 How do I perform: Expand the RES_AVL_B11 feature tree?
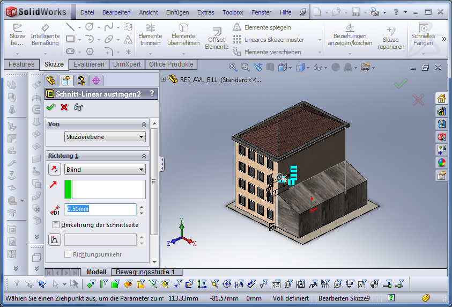coord(164,79)
